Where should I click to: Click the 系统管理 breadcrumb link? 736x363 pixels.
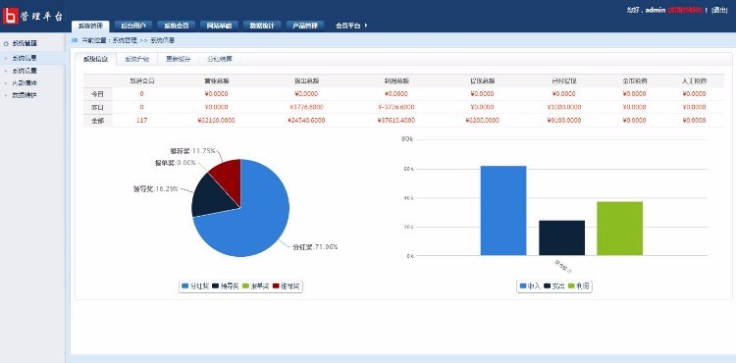point(125,41)
